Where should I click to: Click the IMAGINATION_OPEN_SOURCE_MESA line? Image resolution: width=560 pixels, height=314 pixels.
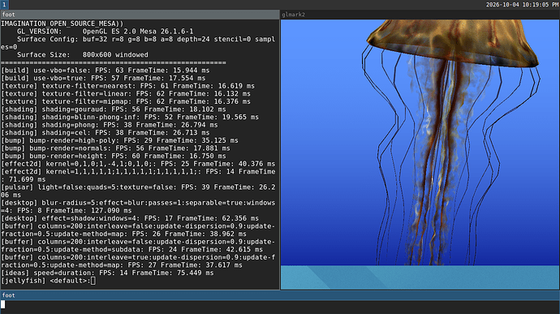62,24
